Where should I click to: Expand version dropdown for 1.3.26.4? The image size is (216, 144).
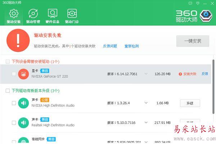pyautogui.click(x=146, y=103)
